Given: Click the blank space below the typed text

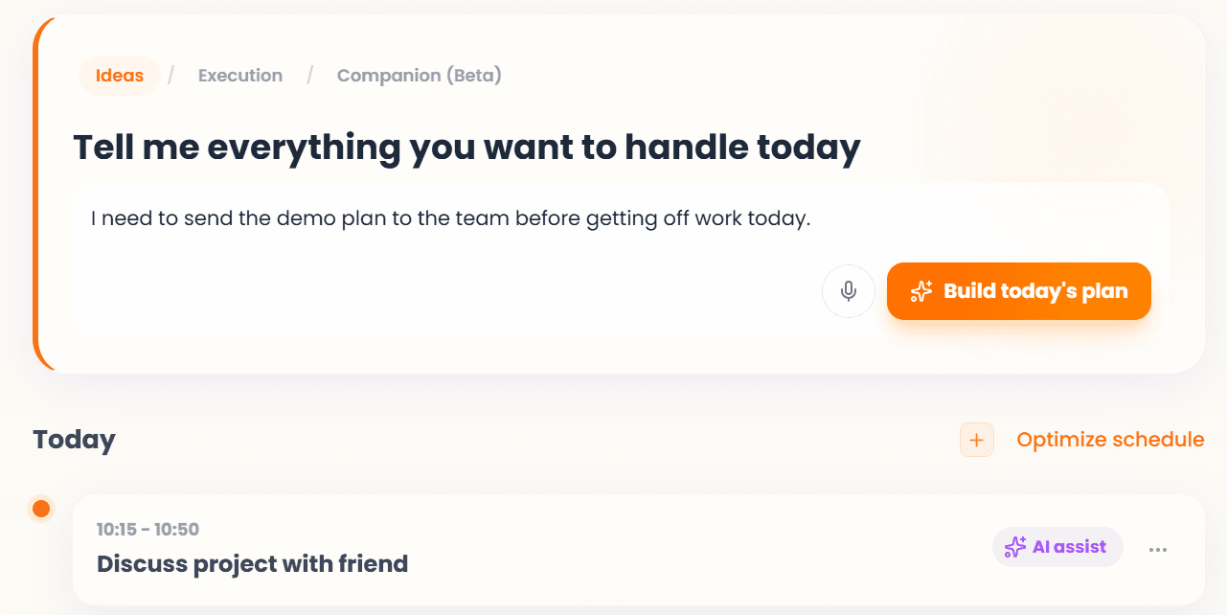Looking at the screenshot, I should (x=431, y=287).
